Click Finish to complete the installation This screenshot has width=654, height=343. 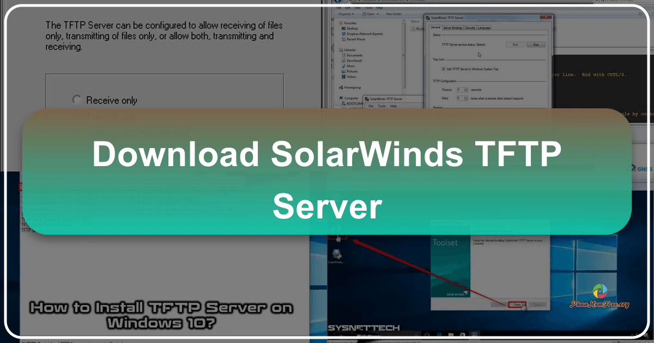click(517, 305)
